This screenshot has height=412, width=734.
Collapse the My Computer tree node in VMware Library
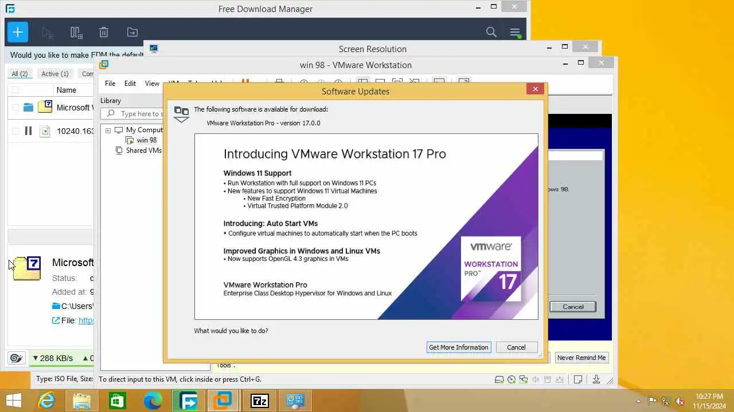coord(108,130)
